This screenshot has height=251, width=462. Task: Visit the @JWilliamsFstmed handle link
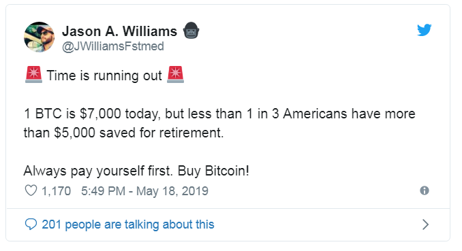pyautogui.click(x=113, y=46)
